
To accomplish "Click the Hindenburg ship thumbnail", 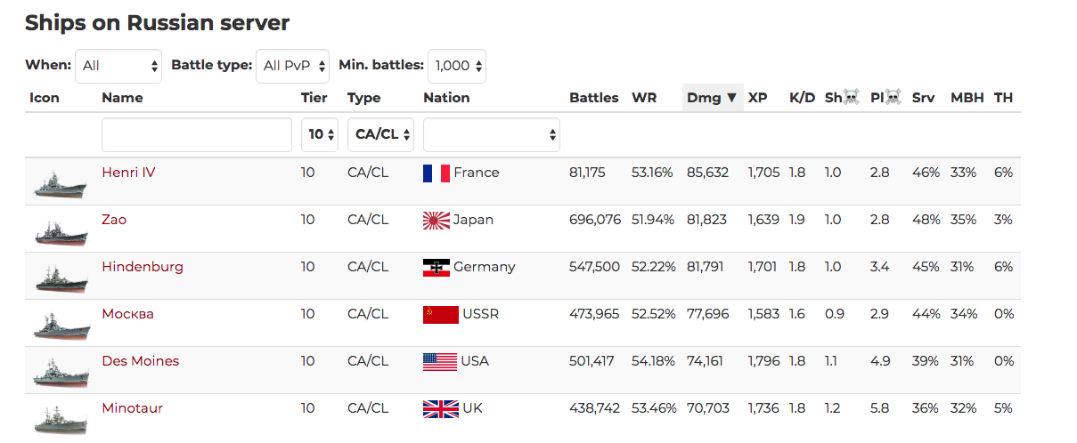I will (61, 278).
